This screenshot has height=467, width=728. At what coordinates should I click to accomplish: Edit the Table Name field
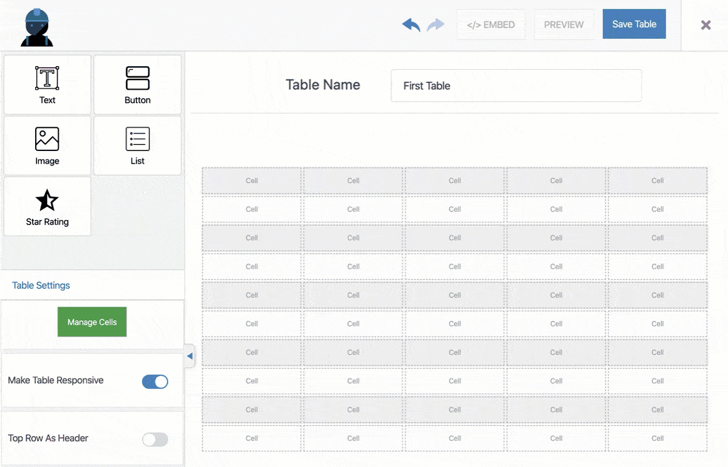click(x=516, y=85)
